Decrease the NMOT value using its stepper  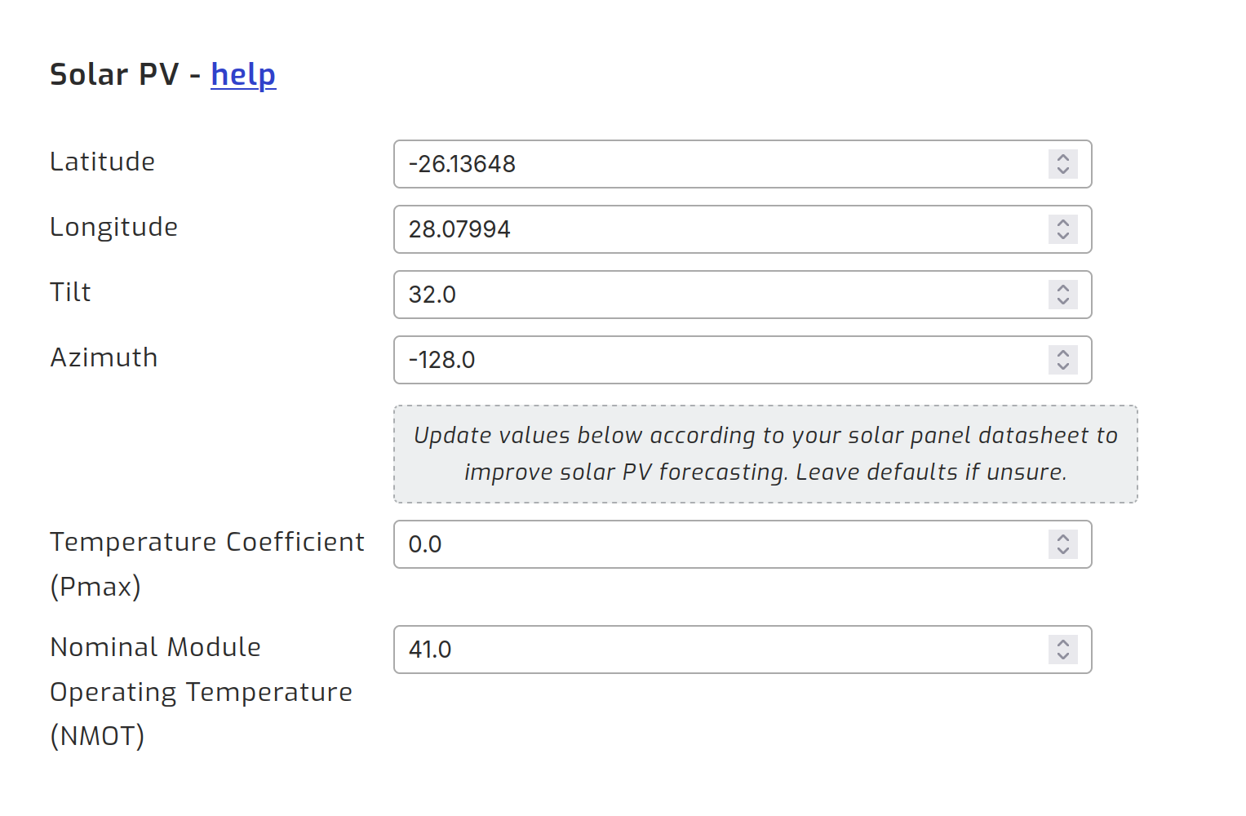click(1063, 656)
